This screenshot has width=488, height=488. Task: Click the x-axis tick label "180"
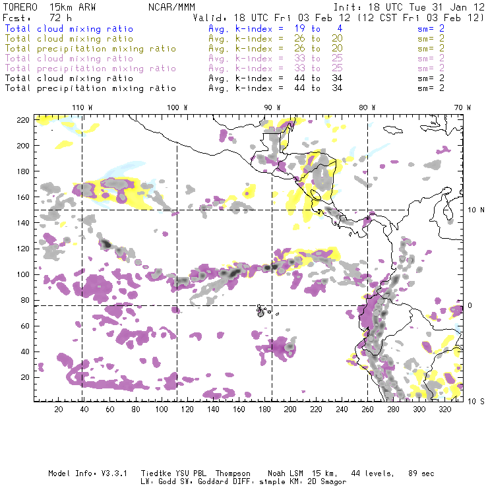point(264,410)
